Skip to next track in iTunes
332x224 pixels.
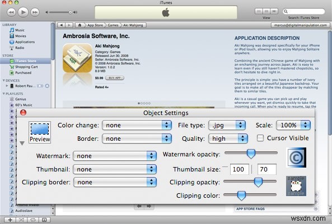point(35,12)
